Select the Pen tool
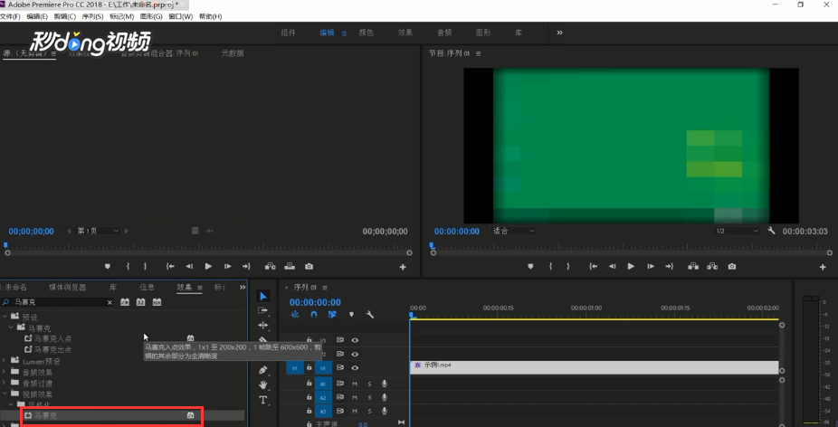Viewport: 838px width, 427px height. [263, 370]
